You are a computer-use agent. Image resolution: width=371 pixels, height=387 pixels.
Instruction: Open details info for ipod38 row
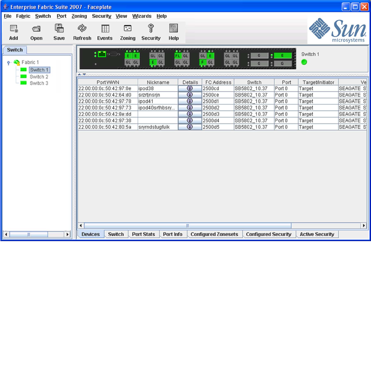click(x=190, y=88)
